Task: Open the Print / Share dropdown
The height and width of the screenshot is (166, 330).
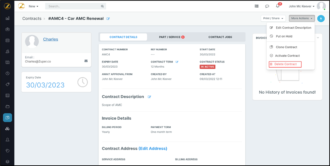Action: coord(273,19)
